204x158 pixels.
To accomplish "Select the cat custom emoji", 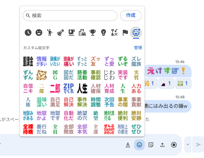I will (42, 75).
